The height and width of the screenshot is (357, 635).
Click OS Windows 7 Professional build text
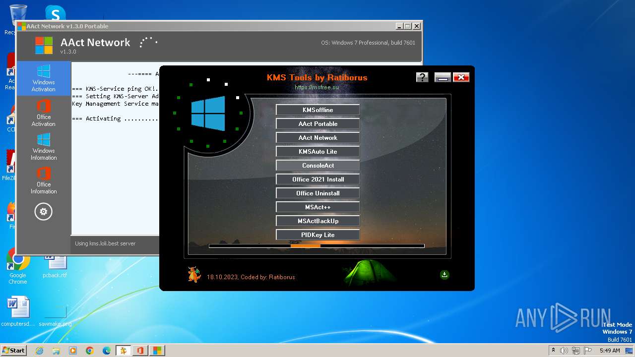click(368, 43)
